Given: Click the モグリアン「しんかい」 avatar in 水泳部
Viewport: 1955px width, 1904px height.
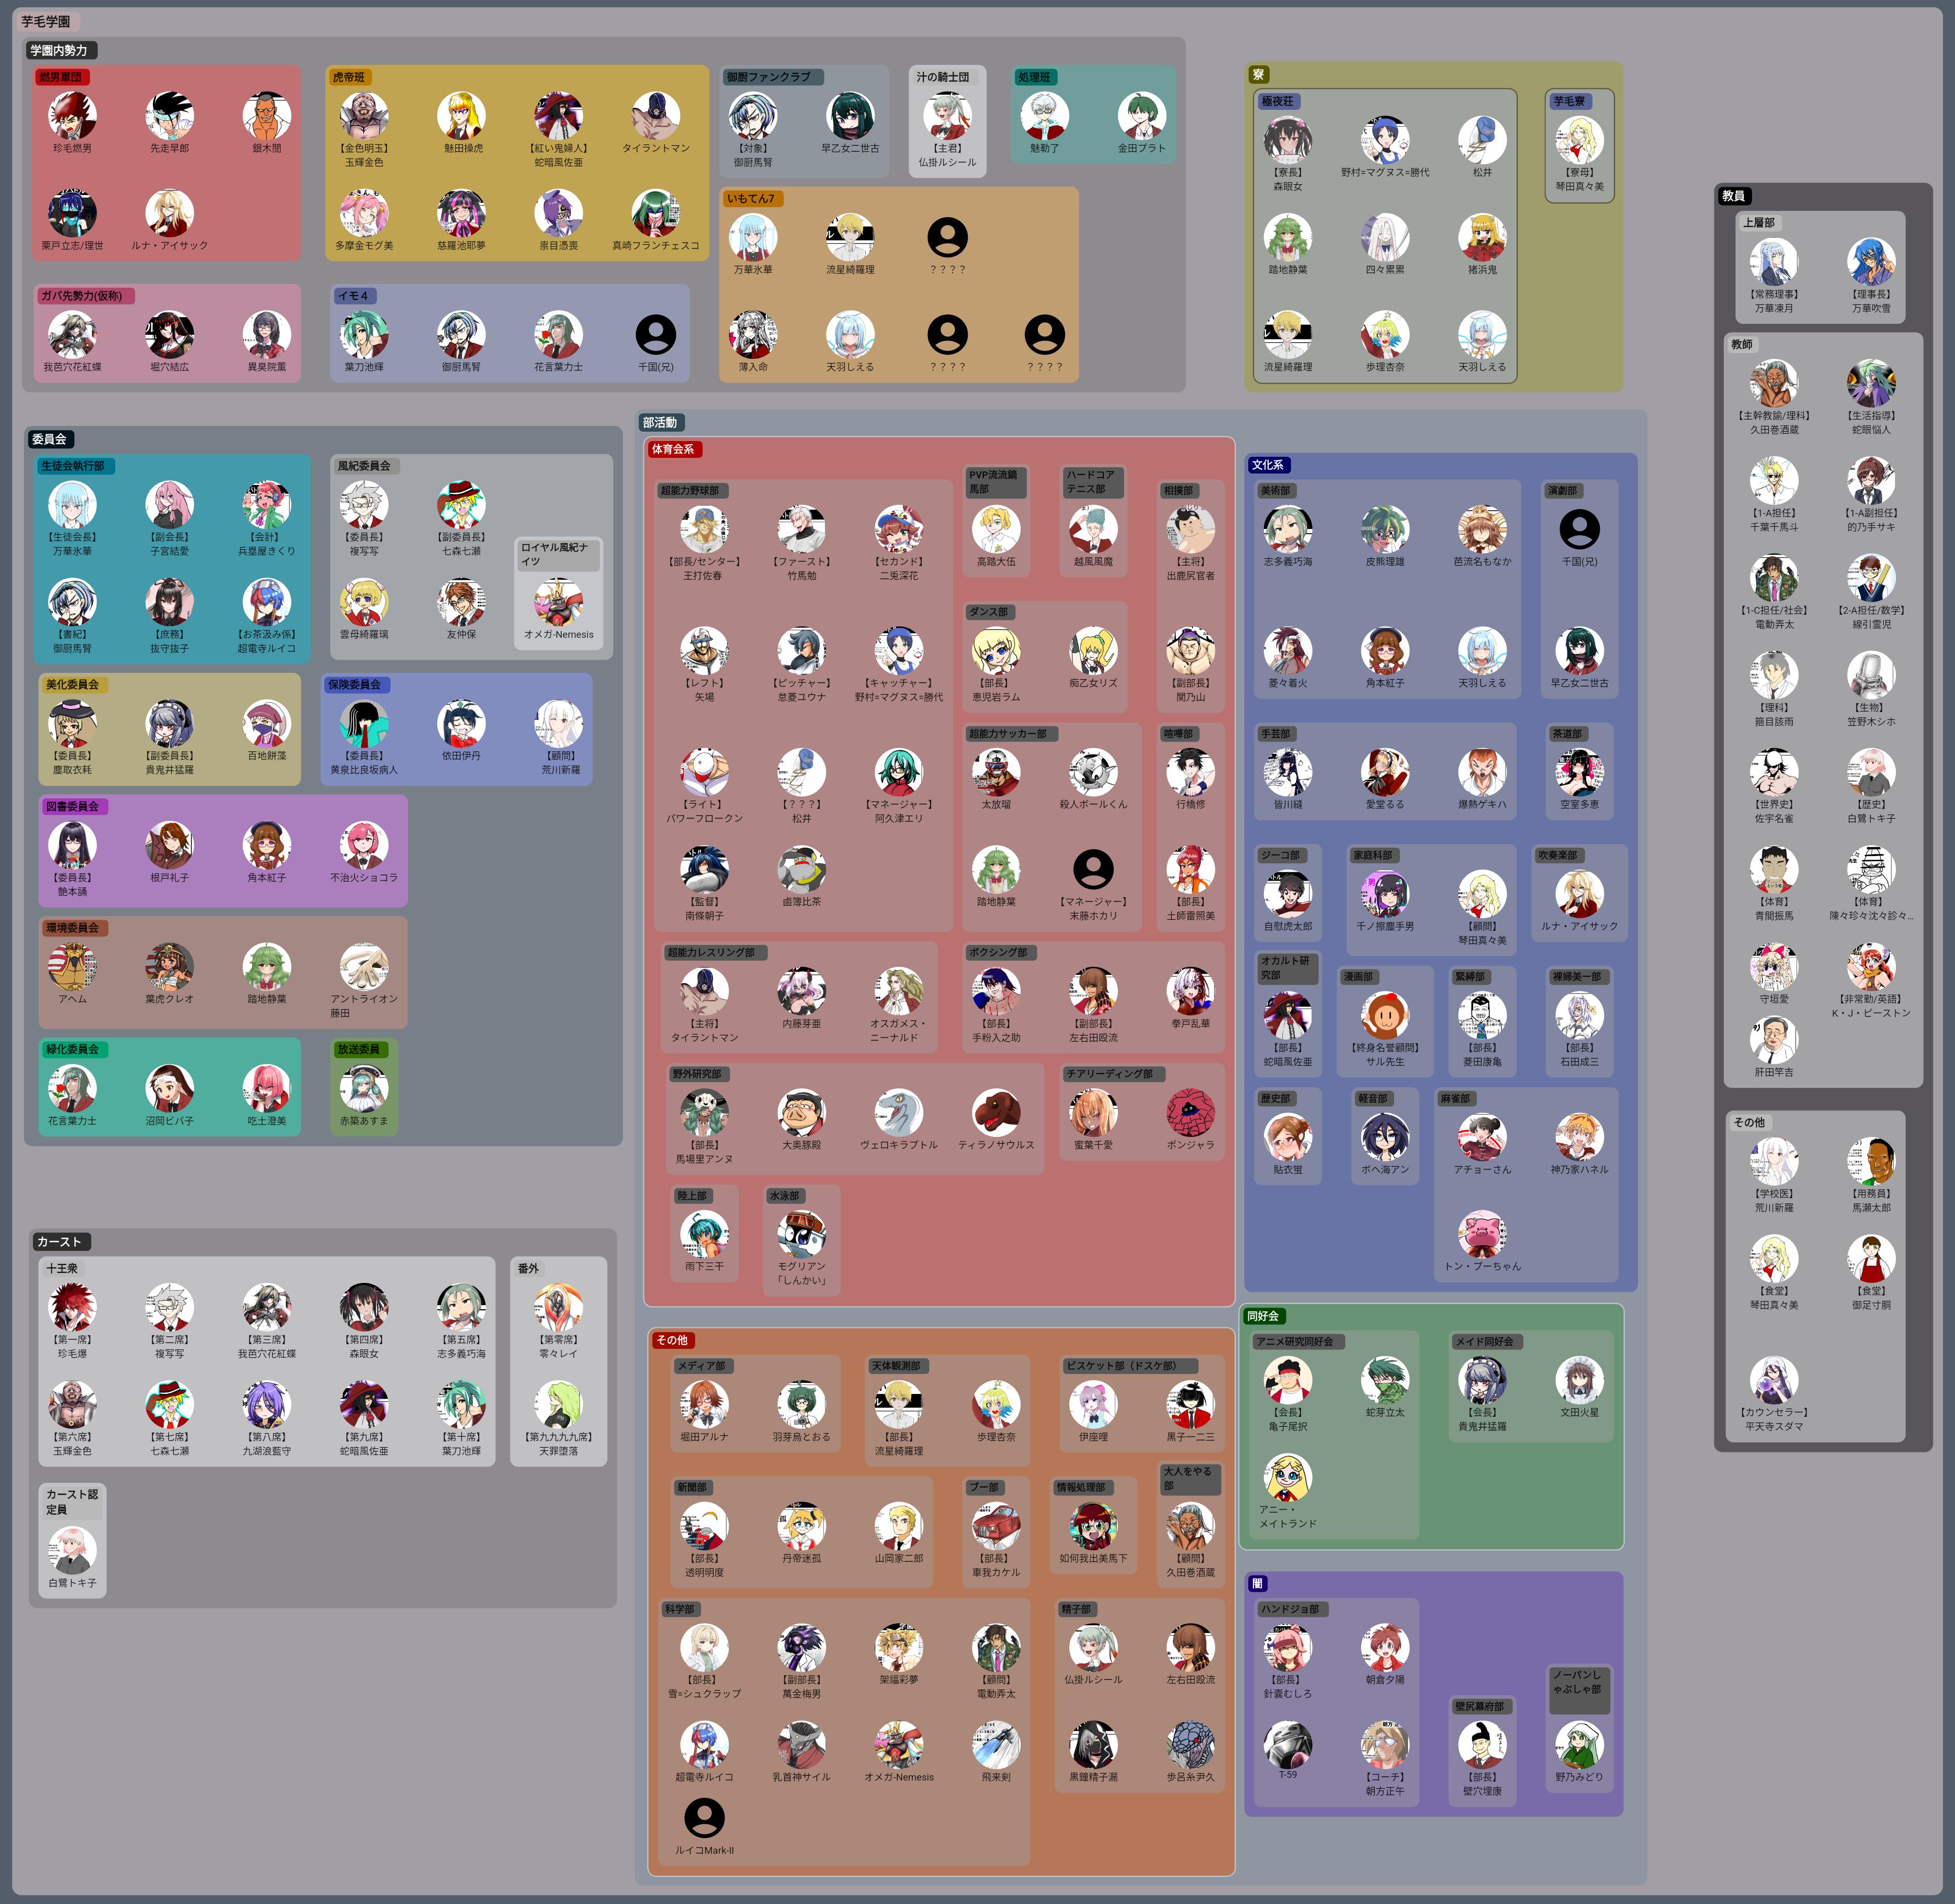Looking at the screenshot, I should [801, 1234].
